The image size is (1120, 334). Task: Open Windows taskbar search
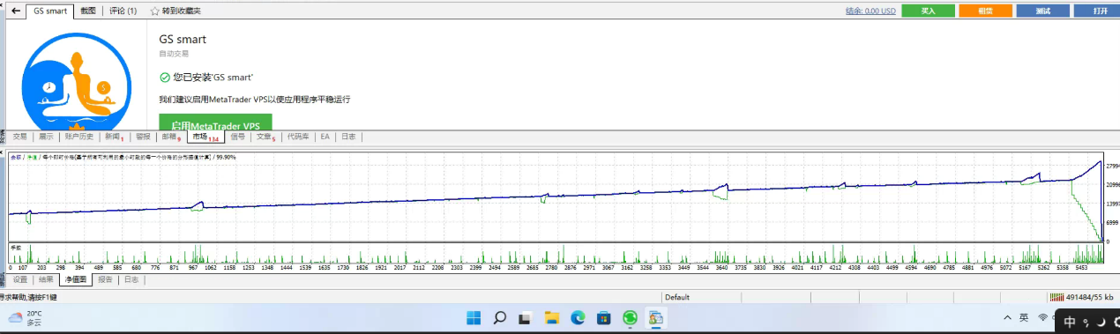499,317
